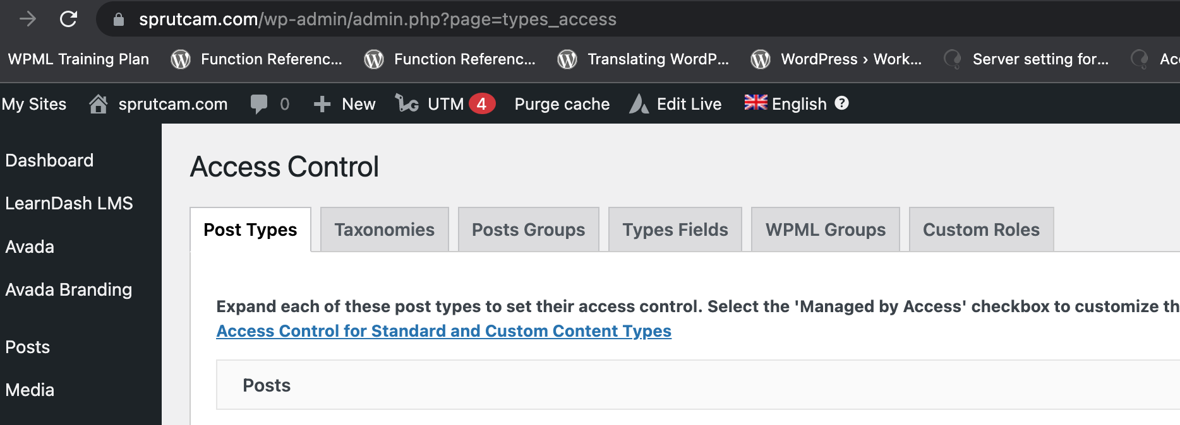Open LearnDash LMS in sidebar
The image size is (1180, 425).
click(x=69, y=203)
